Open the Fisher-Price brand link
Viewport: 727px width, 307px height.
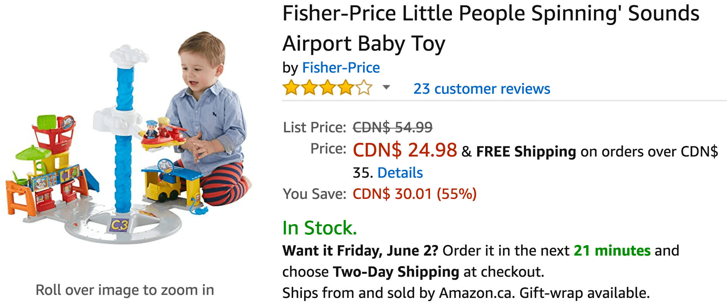341,68
